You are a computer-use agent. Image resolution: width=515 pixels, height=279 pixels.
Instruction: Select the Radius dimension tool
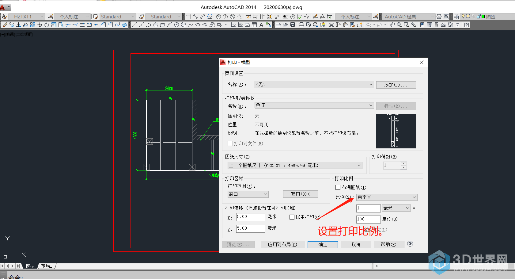point(218,17)
